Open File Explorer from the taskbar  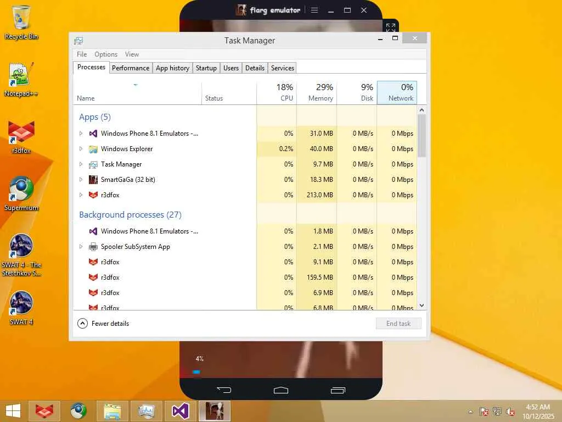[x=112, y=411]
